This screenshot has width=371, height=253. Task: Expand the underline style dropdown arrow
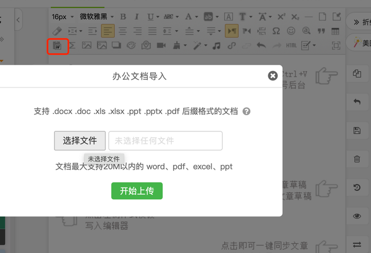pos(158,17)
